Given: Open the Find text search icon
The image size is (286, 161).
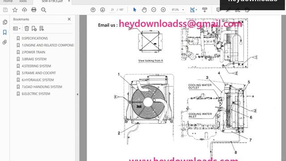Looking at the screenshot, I should click(43, 10).
